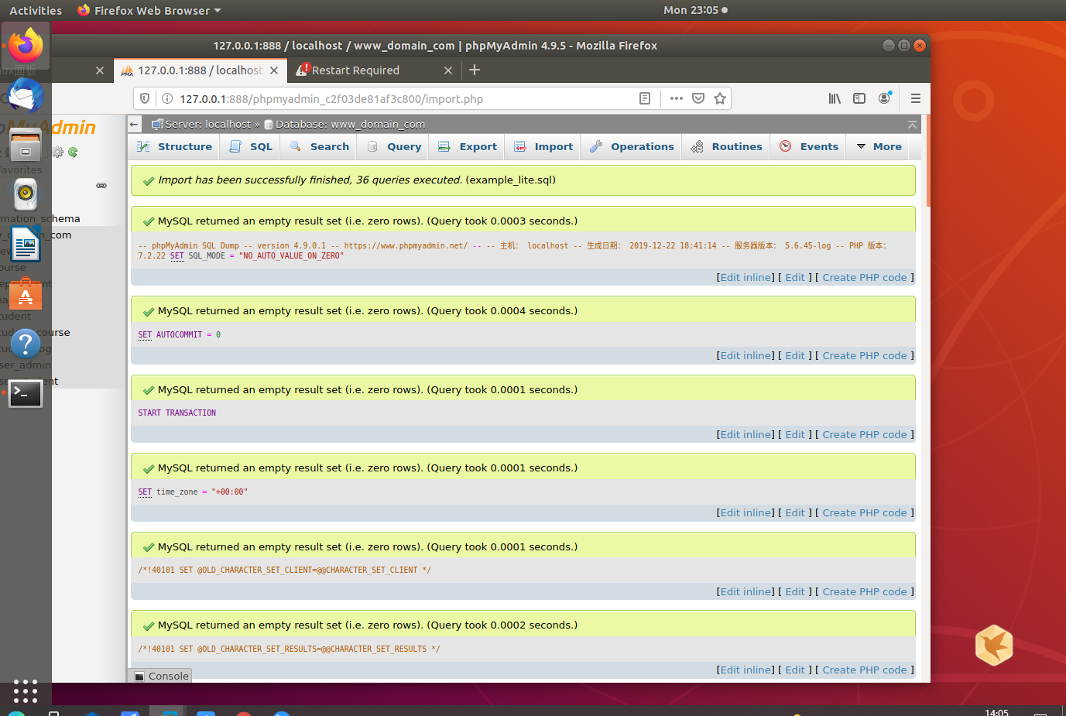Open the Mon 23:05 clock menu
Image resolution: width=1066 pixels, height=716 pixels.
point(695,10)
